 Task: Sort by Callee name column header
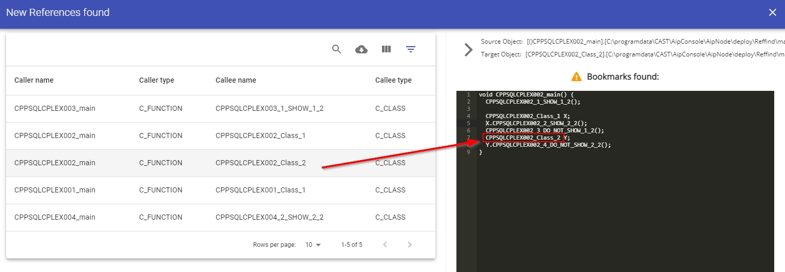[x=236, y=80]
